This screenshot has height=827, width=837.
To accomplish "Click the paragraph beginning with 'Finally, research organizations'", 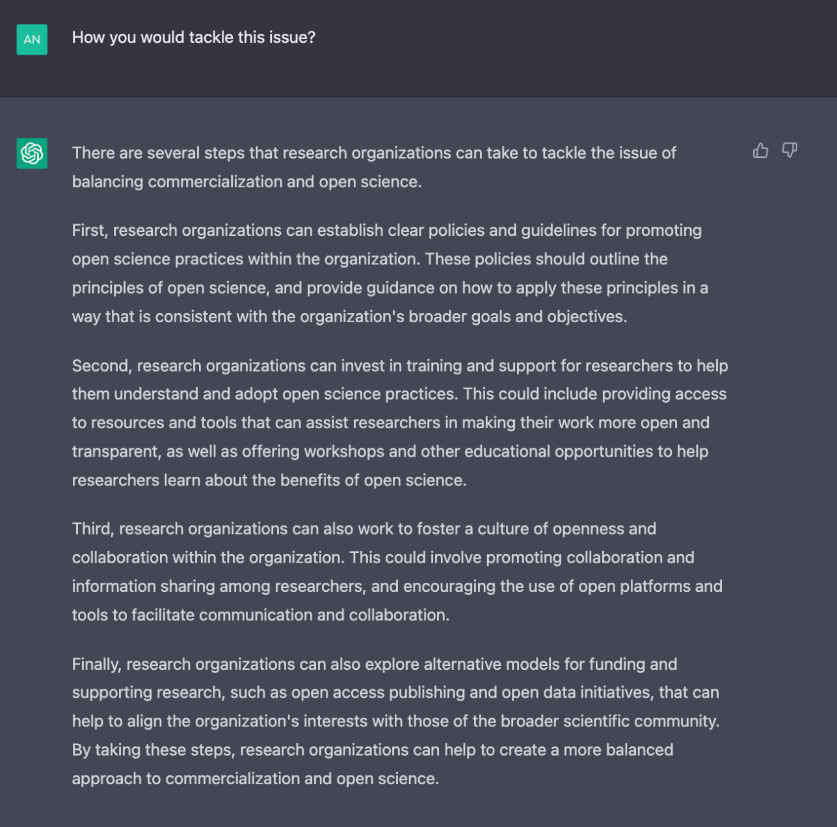I will [396, 721].
